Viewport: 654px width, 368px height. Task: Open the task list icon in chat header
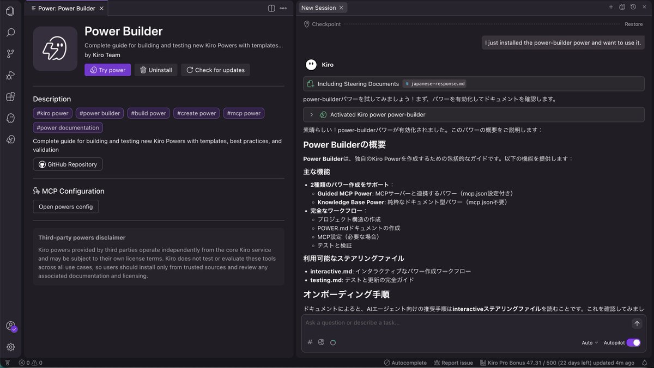tap(622, 7)
